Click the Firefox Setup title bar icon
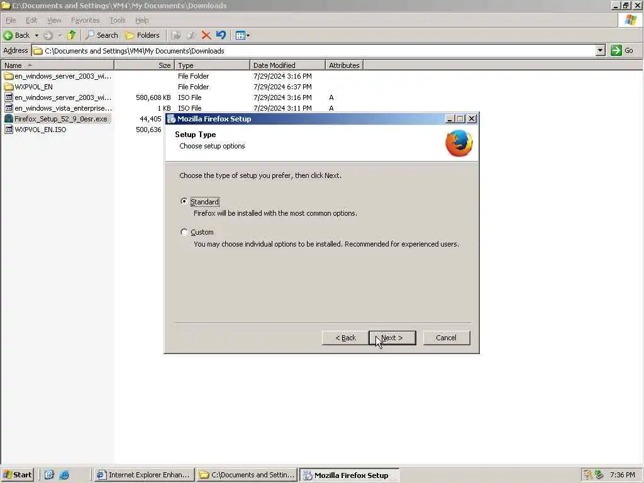644x483 pixels. pyautogui.click(x=171, y=119)
